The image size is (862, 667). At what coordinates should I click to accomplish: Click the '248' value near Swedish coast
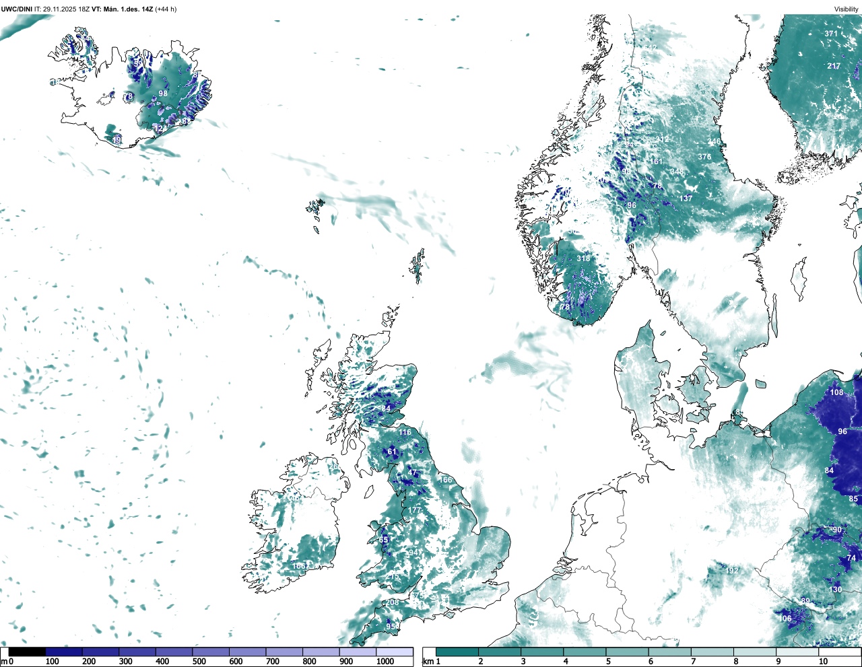715,142
